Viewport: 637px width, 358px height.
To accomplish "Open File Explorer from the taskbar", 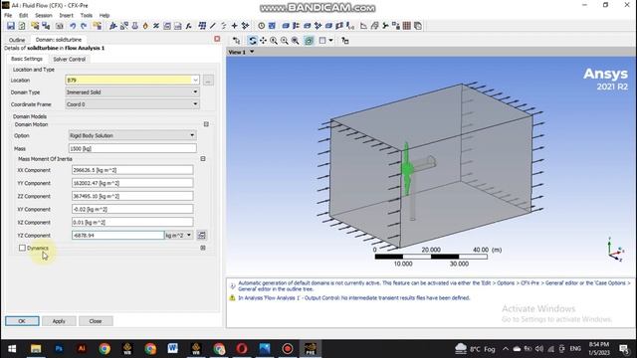I will (36, 349).
